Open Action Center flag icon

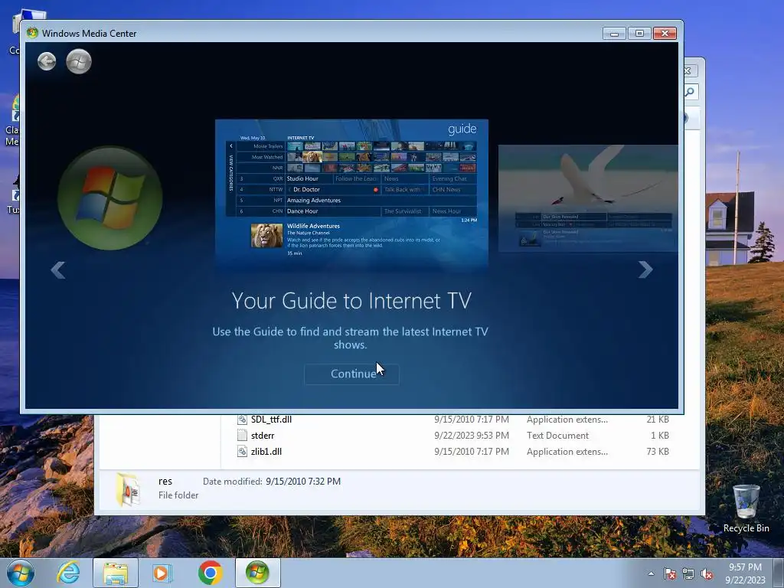coord(670,573)
